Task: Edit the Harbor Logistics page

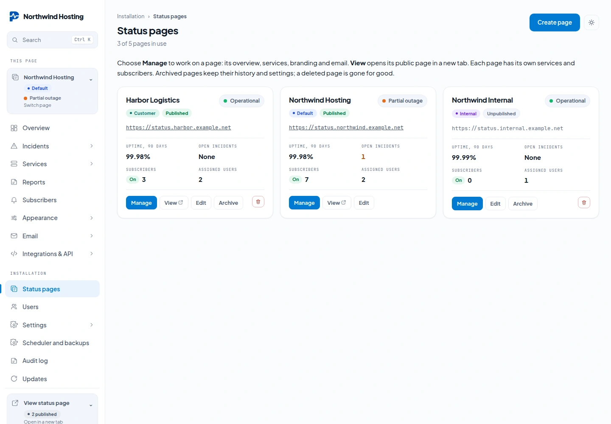Action: point(201,203)
